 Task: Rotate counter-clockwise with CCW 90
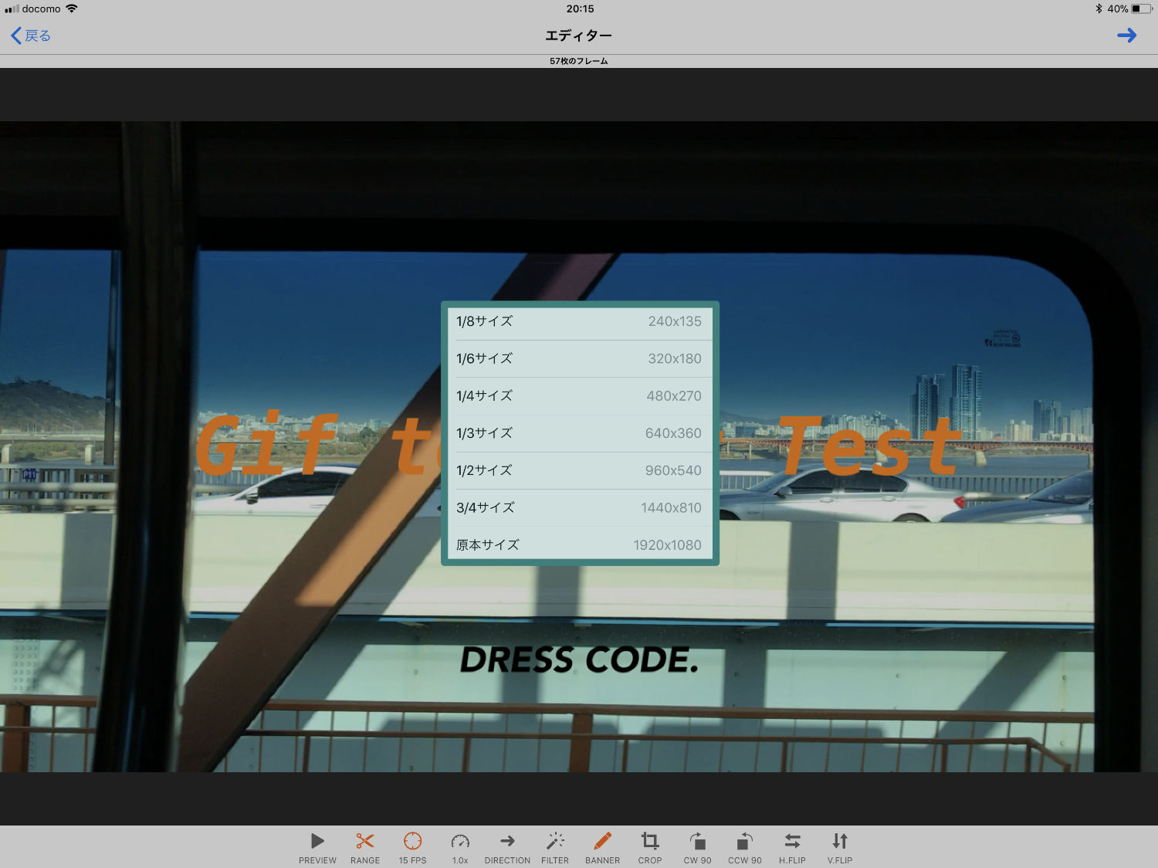(x=744, y=847)
